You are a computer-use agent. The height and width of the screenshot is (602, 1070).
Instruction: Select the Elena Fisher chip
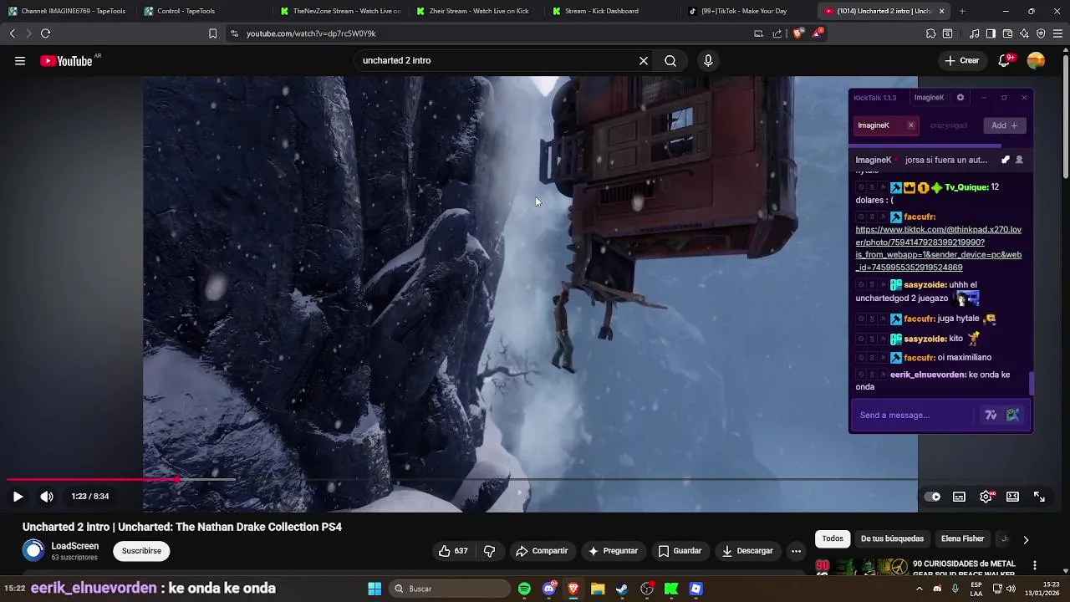962,539
